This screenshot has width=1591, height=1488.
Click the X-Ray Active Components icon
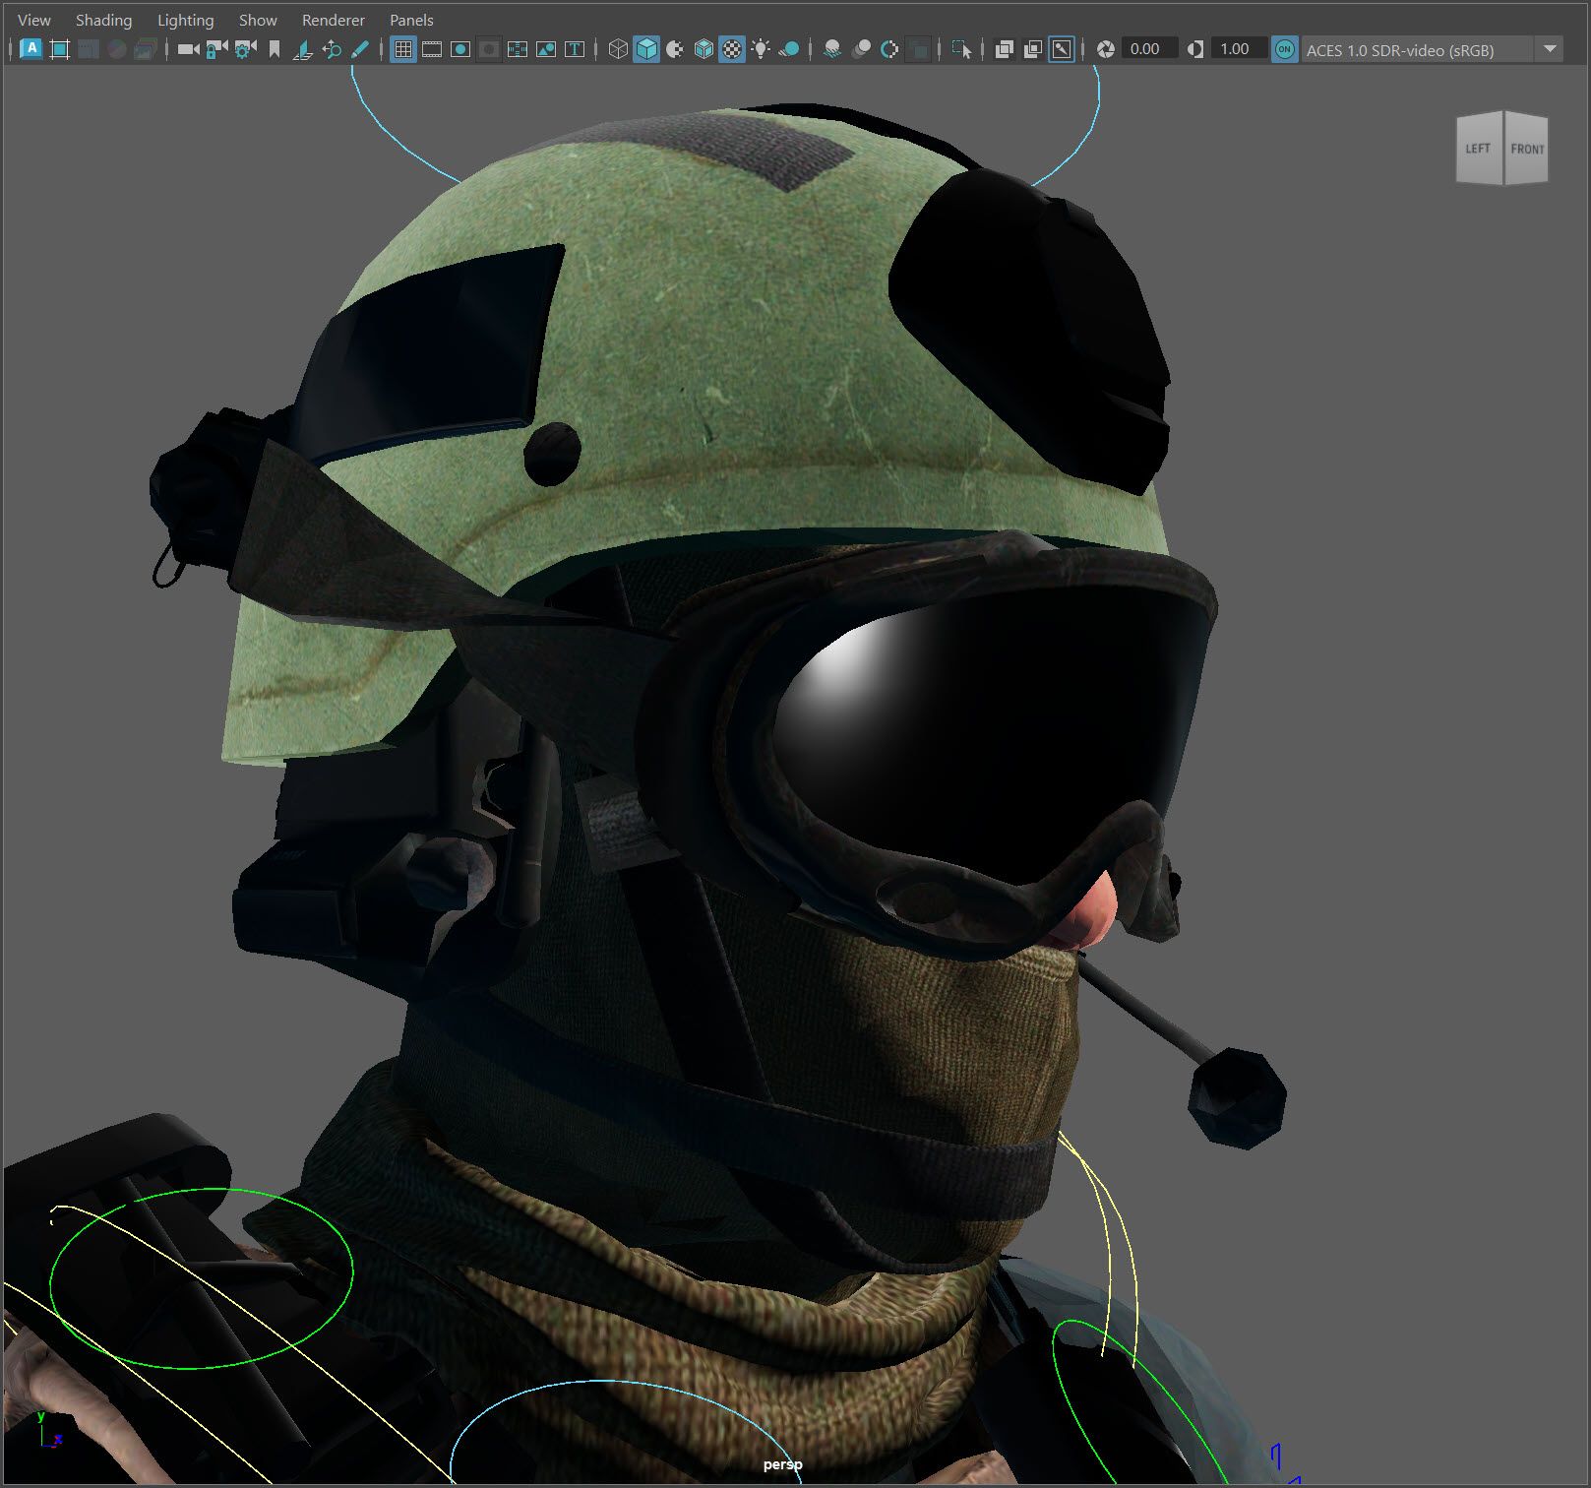click(x=1033, y=48)
